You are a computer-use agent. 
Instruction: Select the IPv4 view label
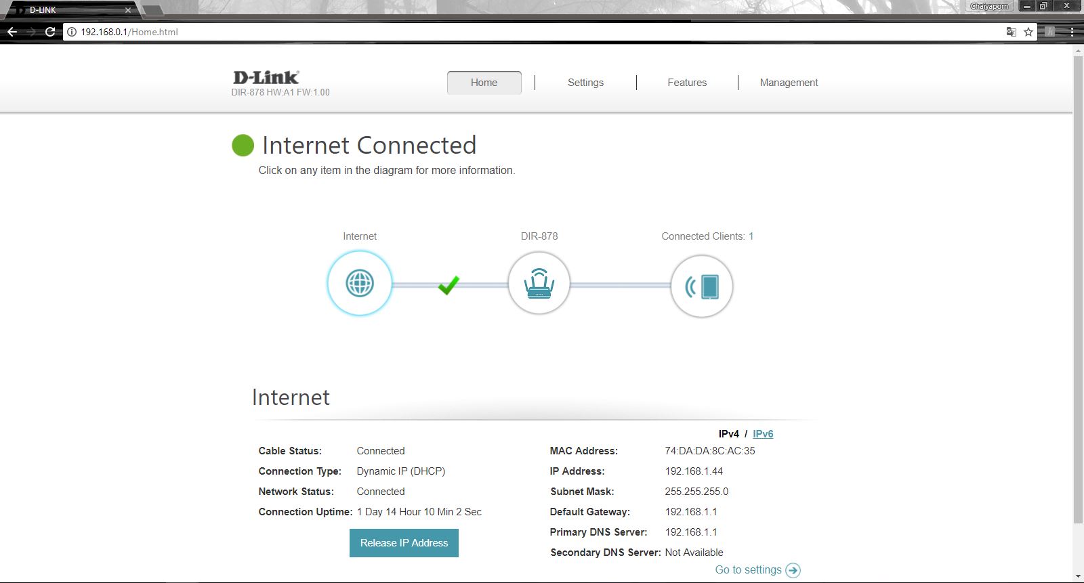(x=729, y=434)
